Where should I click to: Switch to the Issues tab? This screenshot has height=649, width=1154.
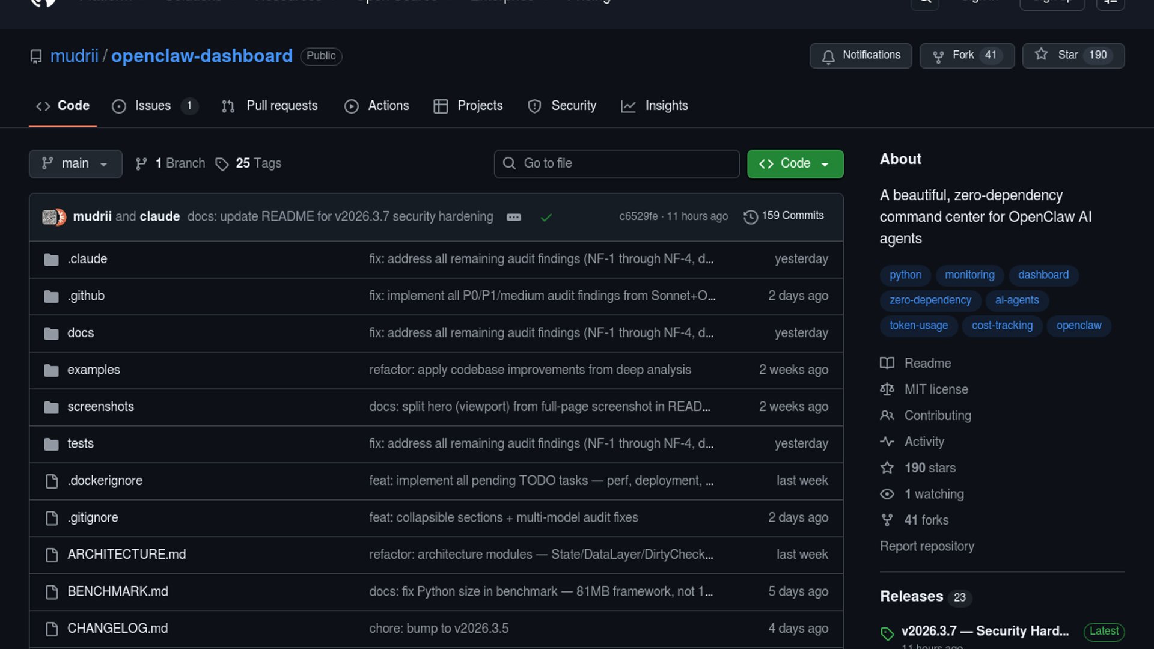pyautogui.click(x=153, y=106)
